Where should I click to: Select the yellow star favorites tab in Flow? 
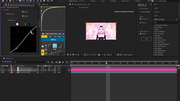click(43, 52)
